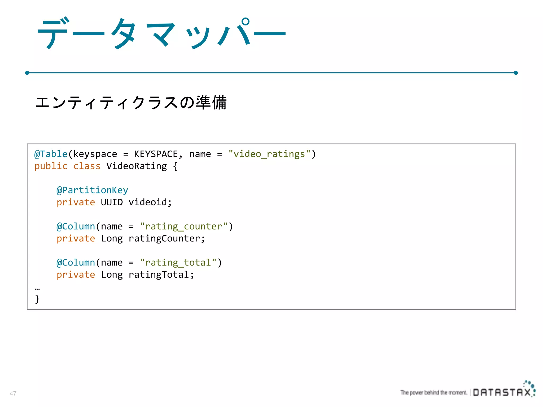Viewport: 543px width, 407px height.
Task: Click the subtitle エンティティクラスの準備
Action: click(131, 103)
